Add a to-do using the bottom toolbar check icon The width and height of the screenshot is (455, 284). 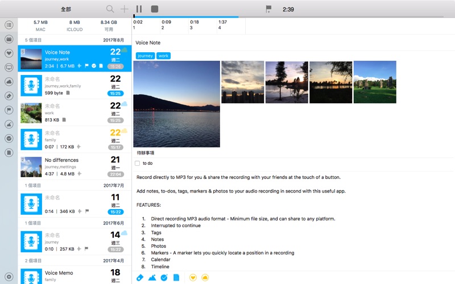[164, 278]
